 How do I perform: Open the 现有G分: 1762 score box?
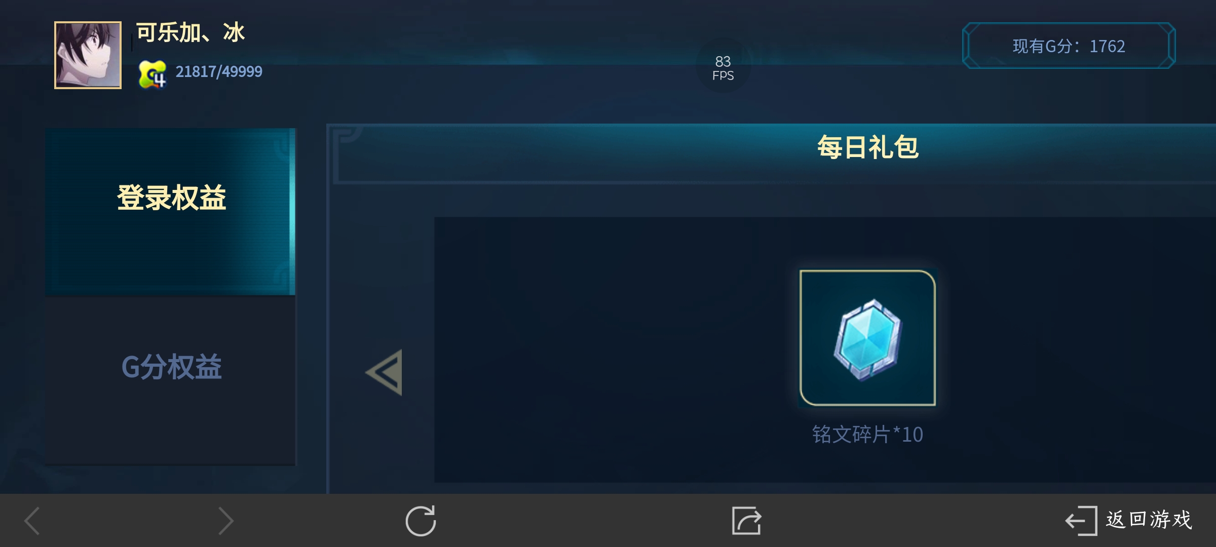pos(1069,46)
